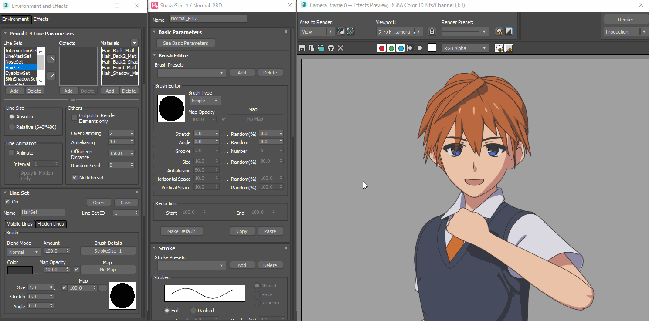Open Render Setup teapot icon
This screenshot has height=321, width=649.
(x=499, y=32)
